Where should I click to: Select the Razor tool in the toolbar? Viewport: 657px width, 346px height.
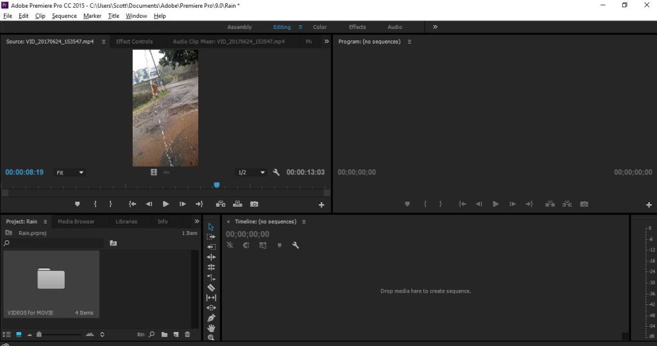coord(211,288)
